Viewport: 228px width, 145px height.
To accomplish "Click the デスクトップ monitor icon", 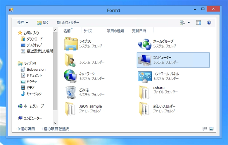I will [23, 45].
